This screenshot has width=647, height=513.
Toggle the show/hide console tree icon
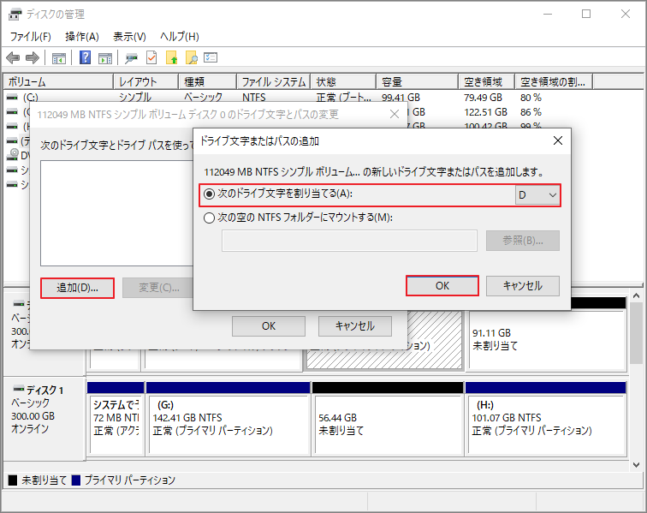coord(58,58)
